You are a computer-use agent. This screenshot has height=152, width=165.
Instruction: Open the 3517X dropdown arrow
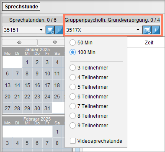pos(138,30)
